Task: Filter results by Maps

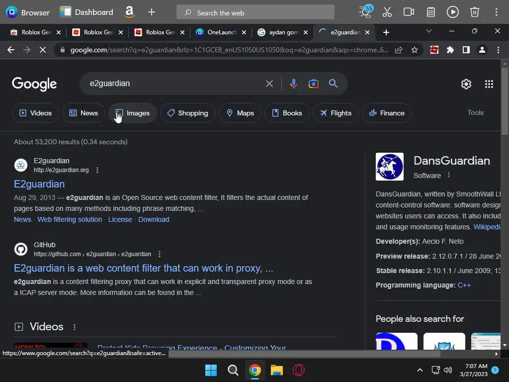Action: [x=240, y=113]
